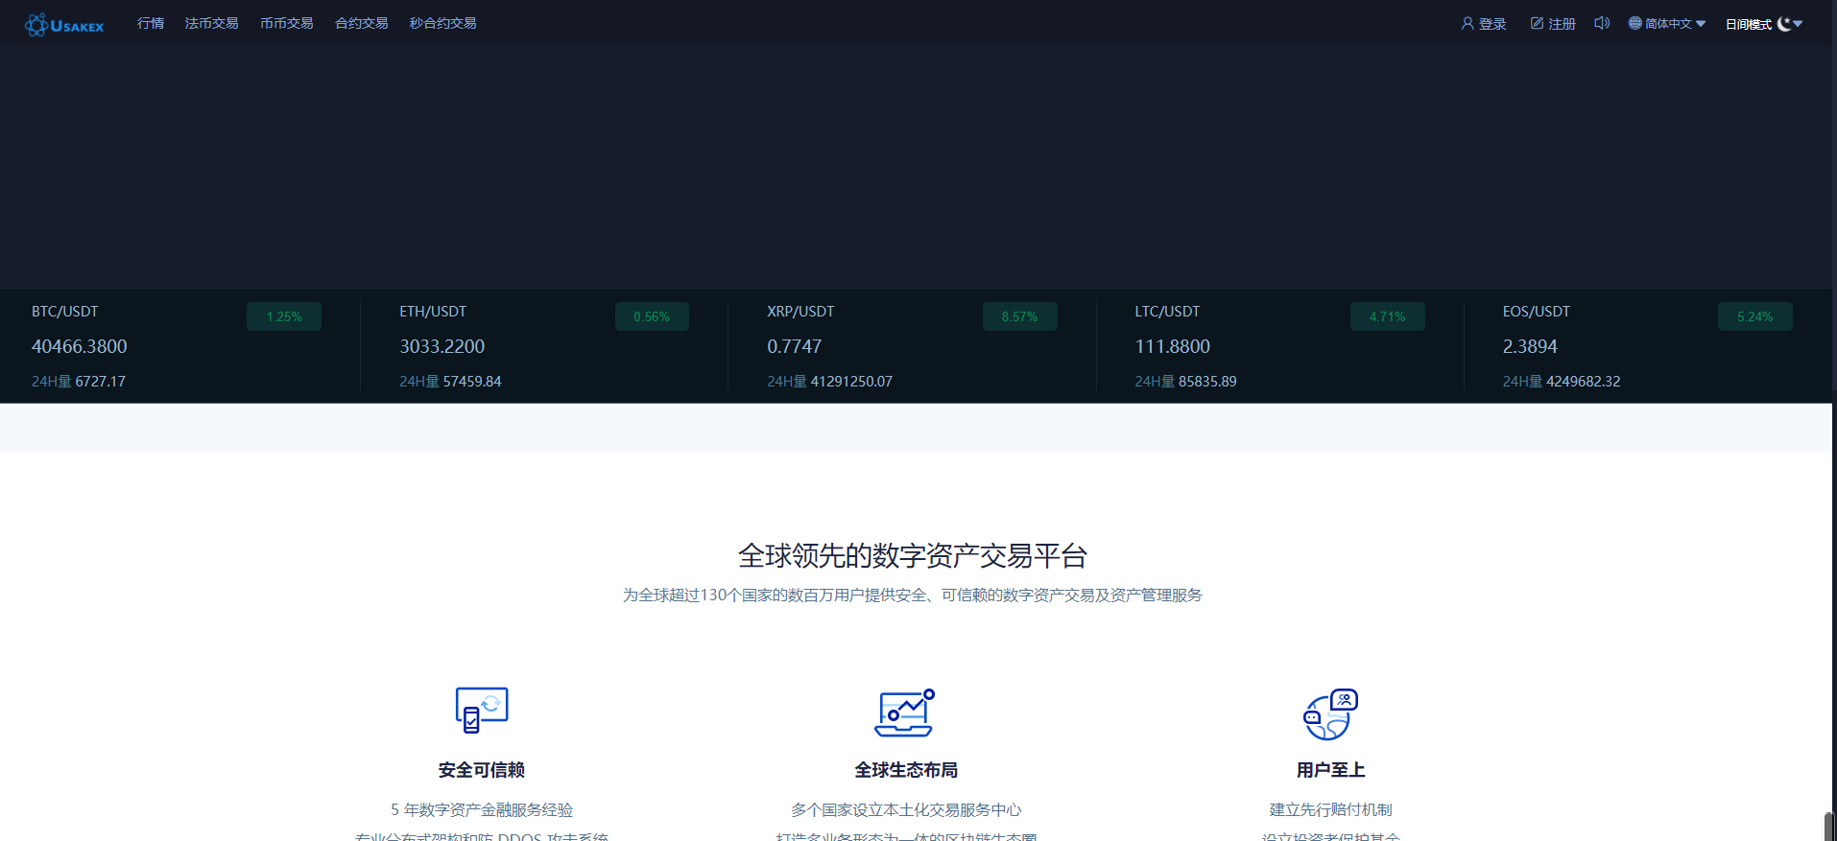Click the XRP/USDT 8.57% change badge
The image size is (1837, 841).
(1019, 316)
